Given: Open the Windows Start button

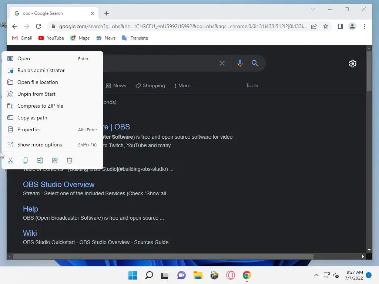Looking at the screenshot, I should [x=133, y=275].
